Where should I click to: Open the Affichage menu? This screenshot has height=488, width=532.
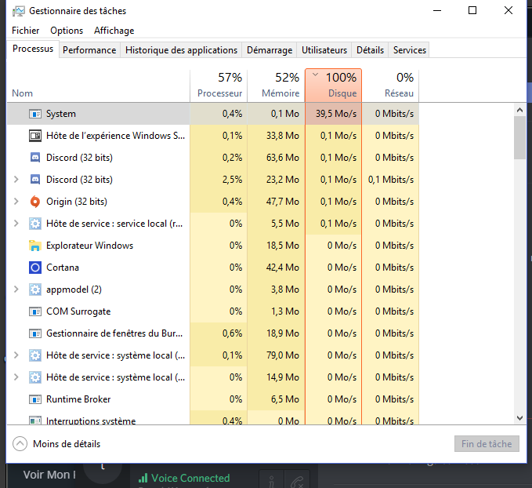point(114,31)
